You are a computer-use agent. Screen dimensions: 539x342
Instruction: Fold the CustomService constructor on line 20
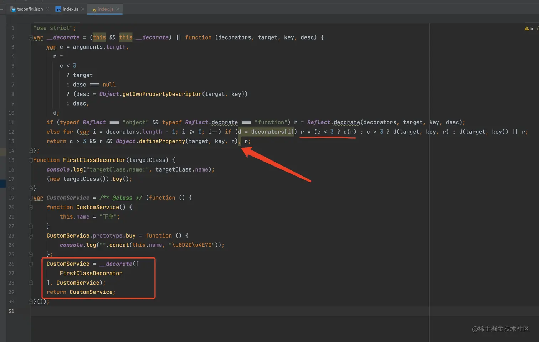click(31, 207)
